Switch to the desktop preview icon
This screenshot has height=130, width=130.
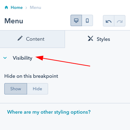(x=76, y=20)
